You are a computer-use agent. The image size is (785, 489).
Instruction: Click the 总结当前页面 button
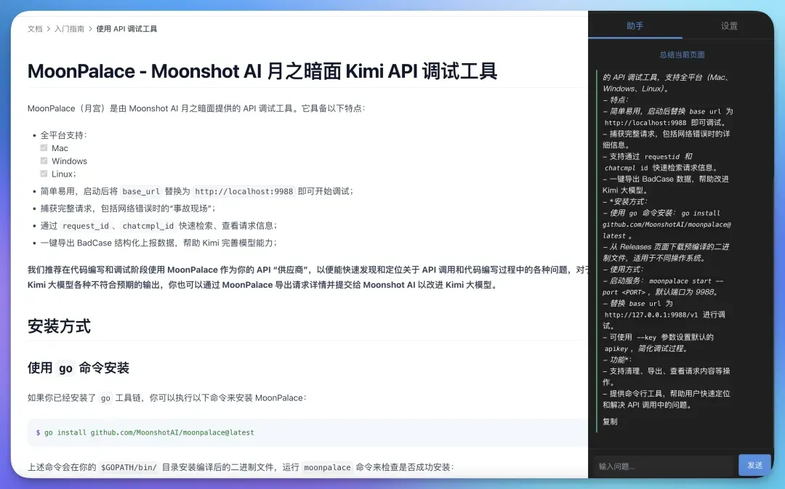[681, 54]
